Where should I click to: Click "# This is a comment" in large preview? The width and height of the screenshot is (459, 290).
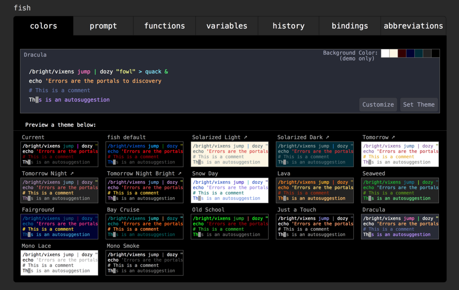(x=60, y=91)
